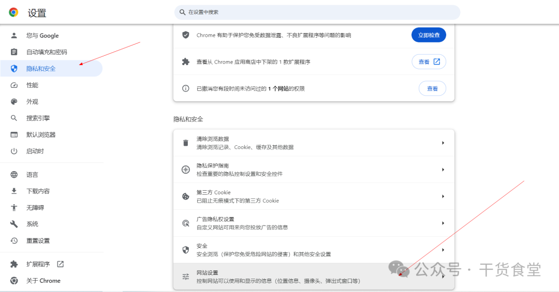Viewport: 559px width, 292px height.
Task: Click the globe icon for 语言
Action: 14,175
